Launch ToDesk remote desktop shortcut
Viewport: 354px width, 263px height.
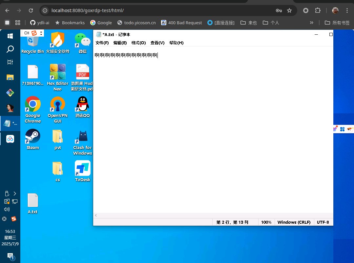click(x=82, y=171)
